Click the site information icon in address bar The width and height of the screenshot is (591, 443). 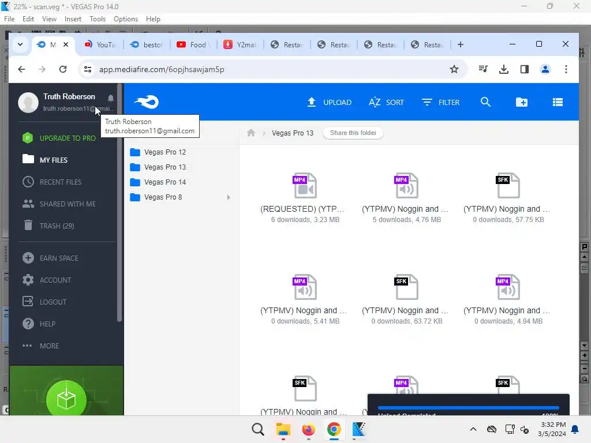[88, 69]
